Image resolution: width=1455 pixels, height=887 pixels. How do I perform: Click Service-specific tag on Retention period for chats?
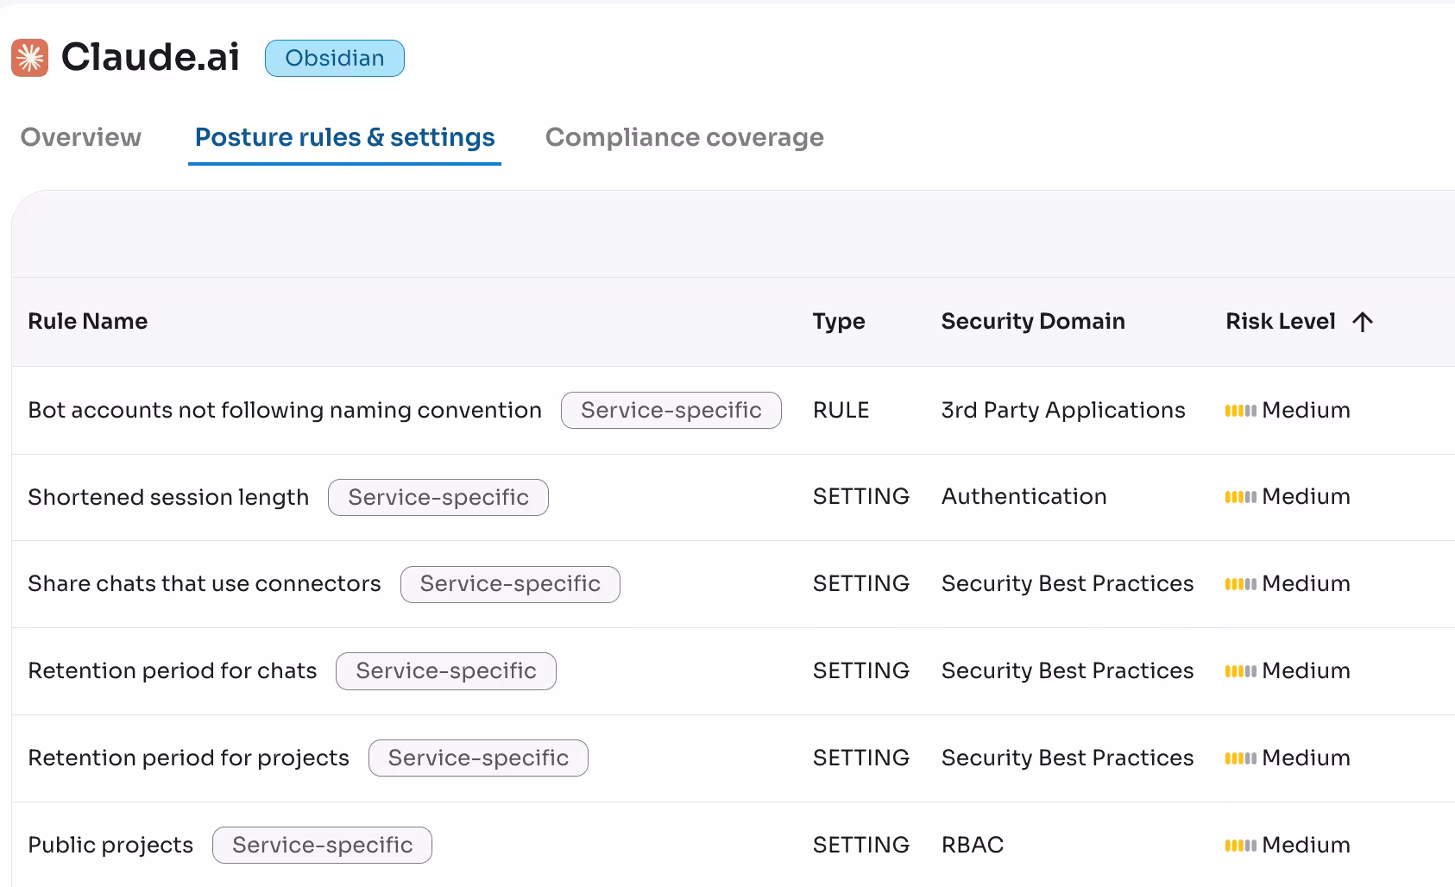[x=446, y=671]
